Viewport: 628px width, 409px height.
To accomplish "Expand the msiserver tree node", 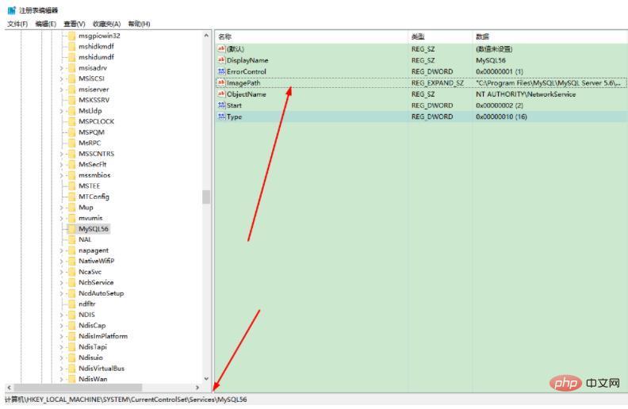I will (62, 90).
